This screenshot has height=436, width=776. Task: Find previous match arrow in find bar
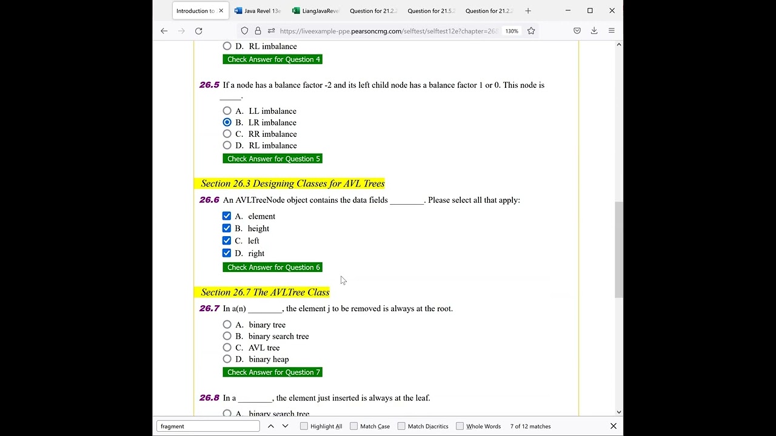point(271,426)
